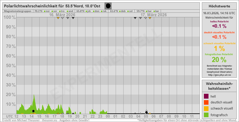
Task: Click the new moon icon in the title bar
Action: point(108,6)
